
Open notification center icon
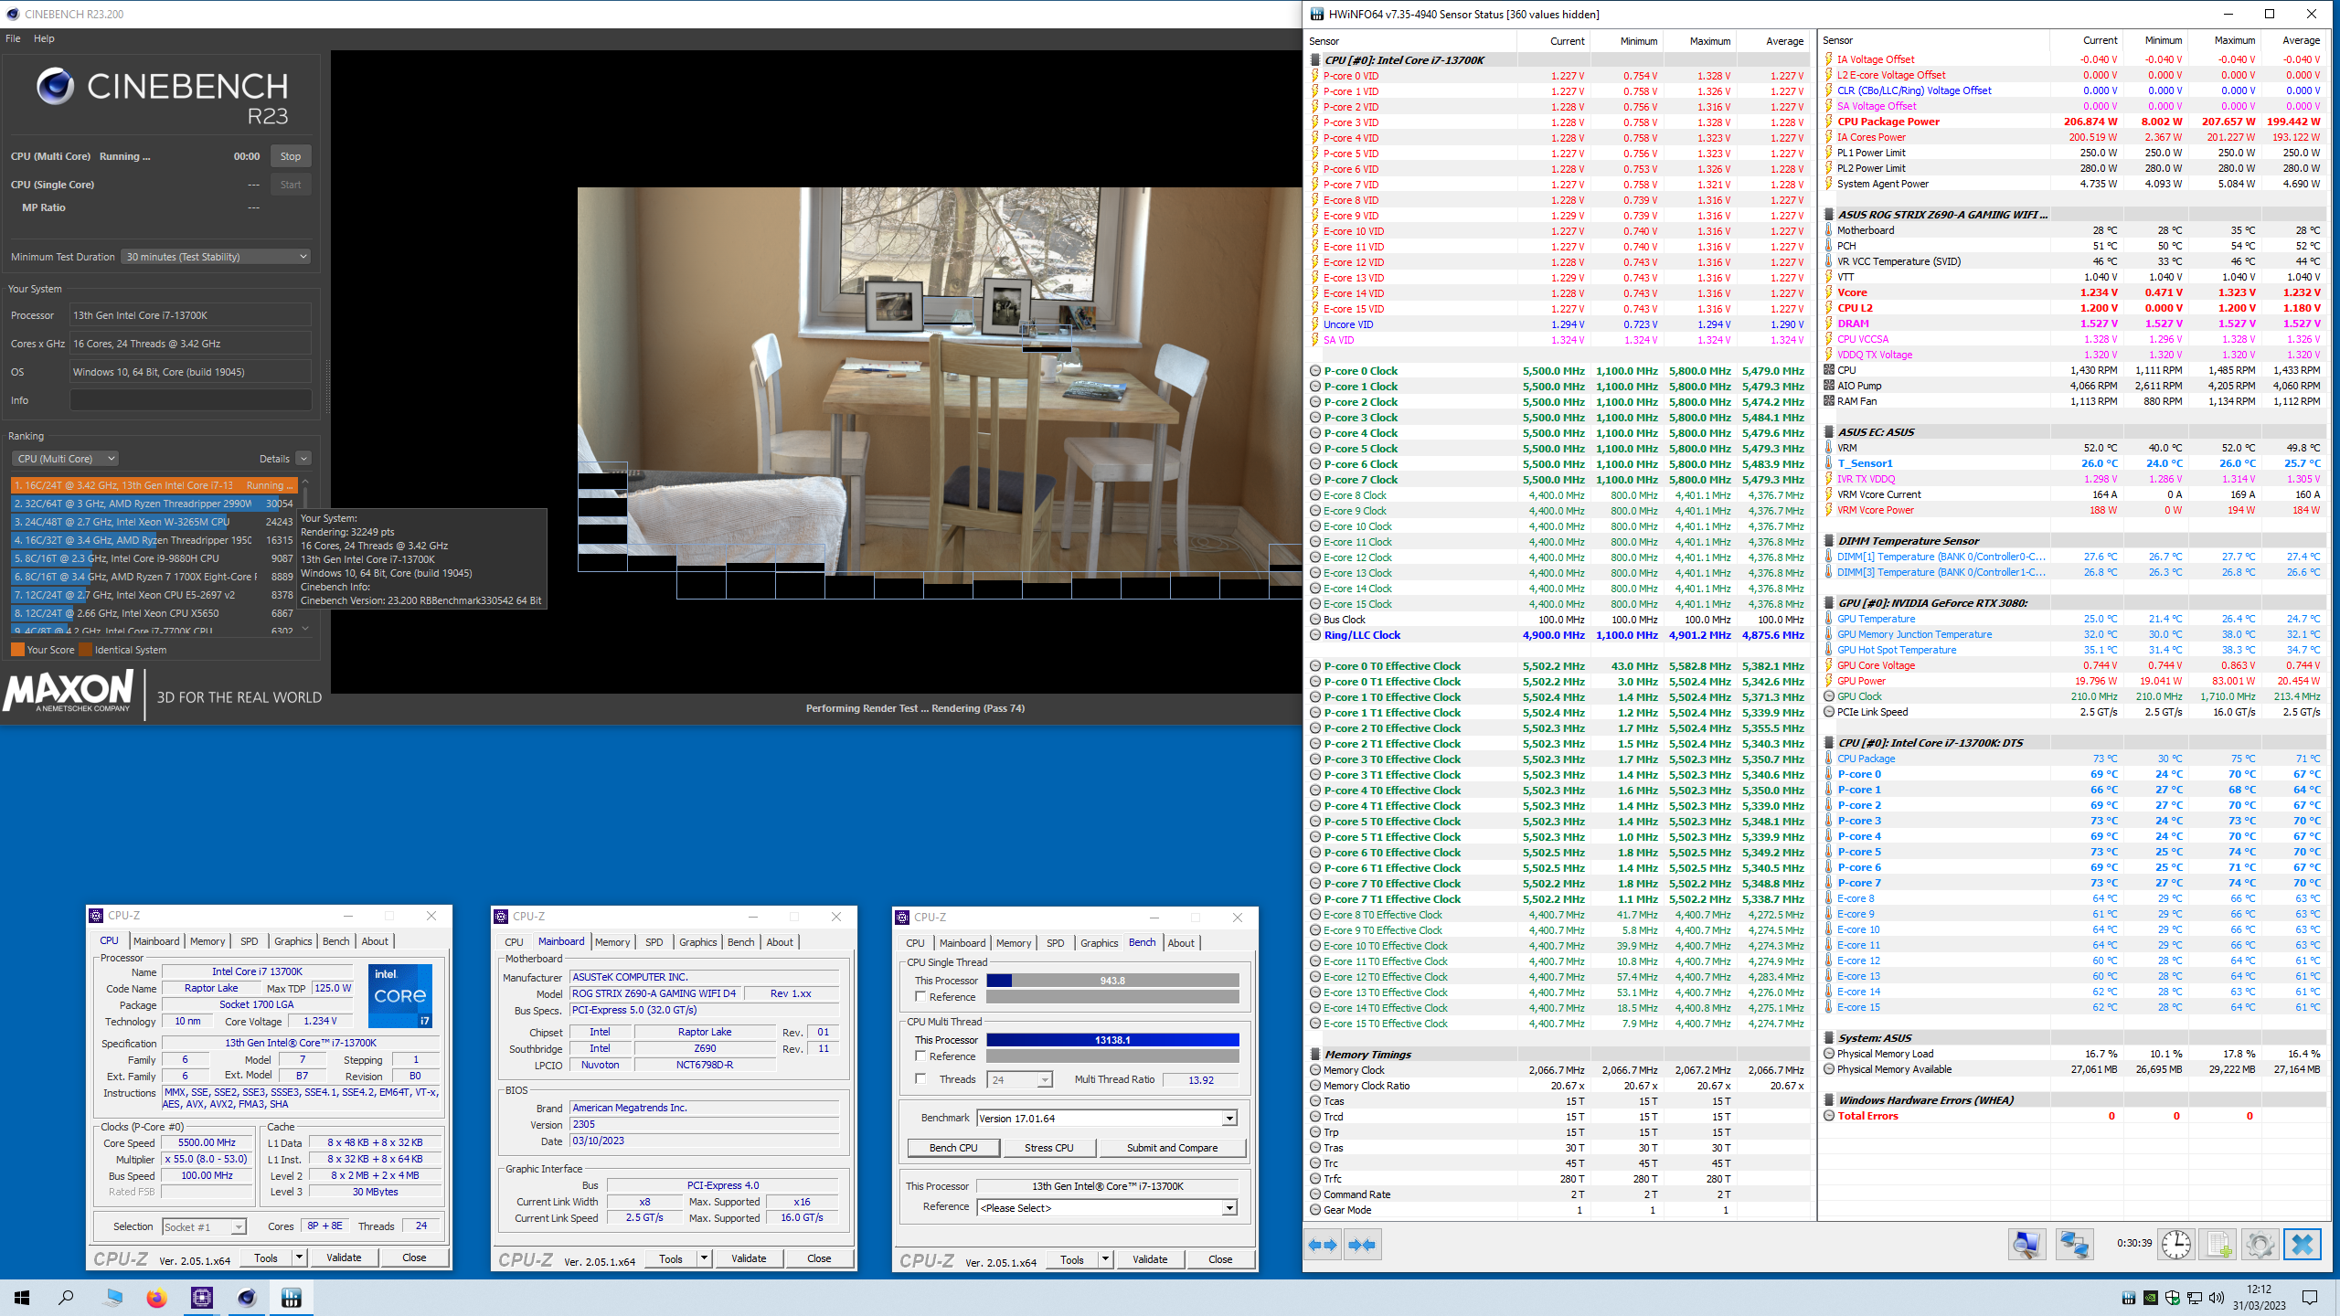[x=2310, y=1298]
